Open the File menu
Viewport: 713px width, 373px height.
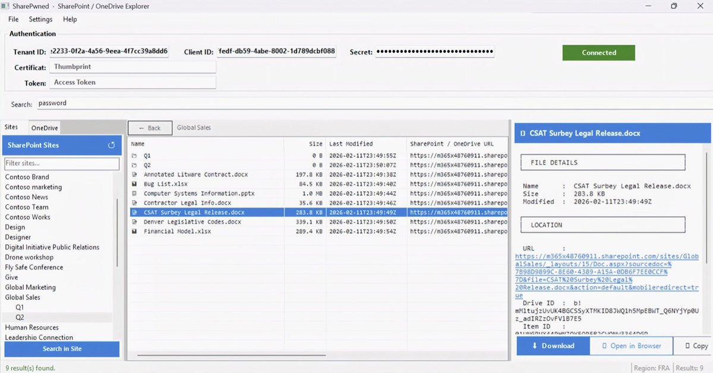click(13, 19)
